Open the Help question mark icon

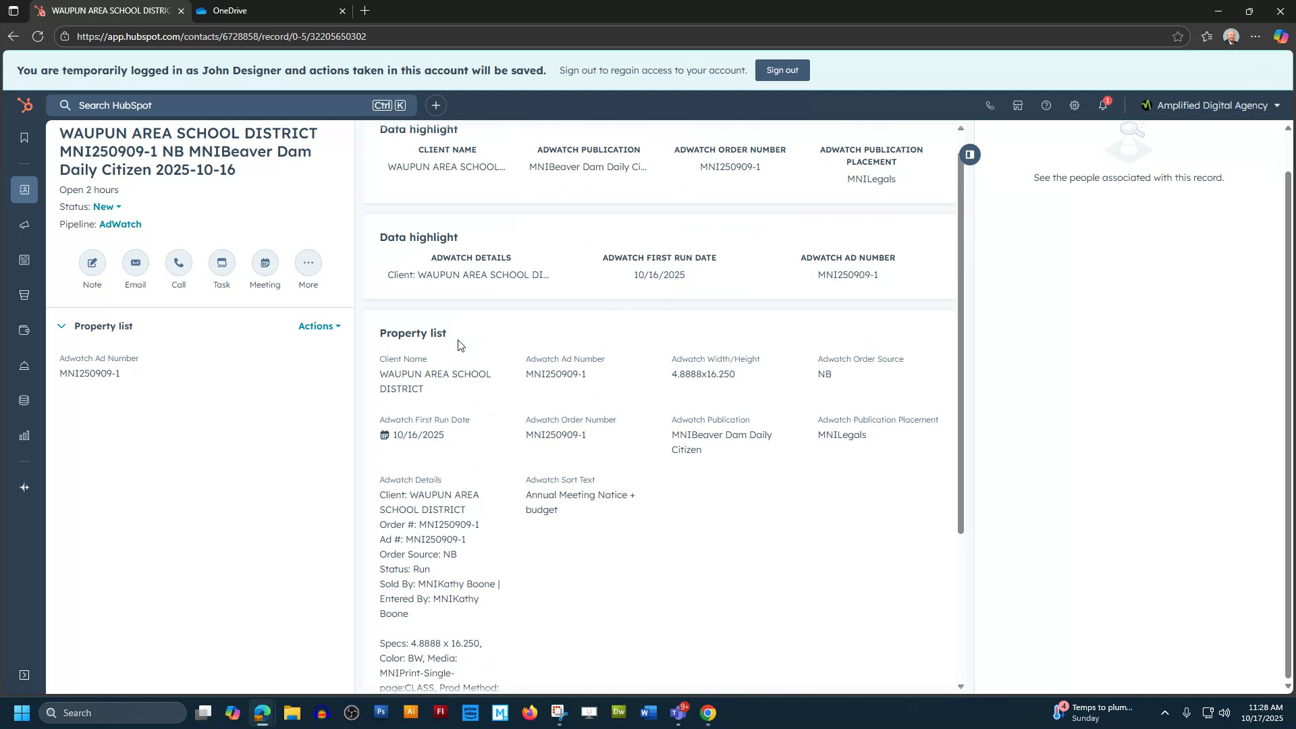click(1046, 105)
